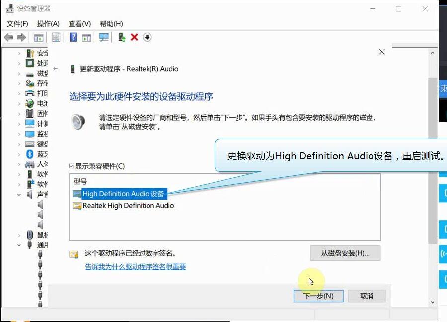Collapse the 声音 sound devices node
Viewport: 447px width, 322px height.
coord(19,195)
